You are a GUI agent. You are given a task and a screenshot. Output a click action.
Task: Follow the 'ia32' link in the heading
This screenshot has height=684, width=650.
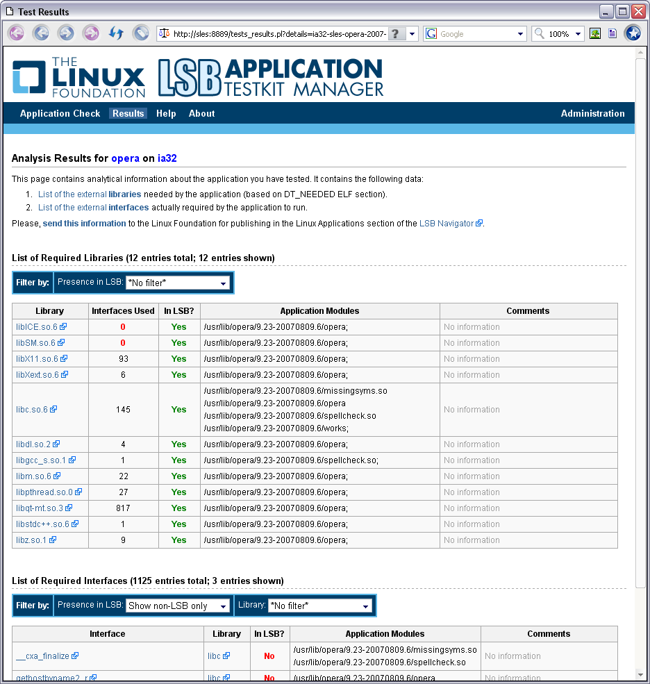pyautogui.click(x=167, y=158)
